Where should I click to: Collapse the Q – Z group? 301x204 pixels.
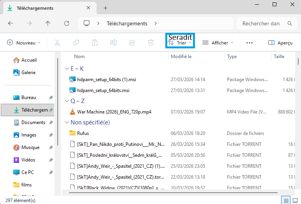67,101
